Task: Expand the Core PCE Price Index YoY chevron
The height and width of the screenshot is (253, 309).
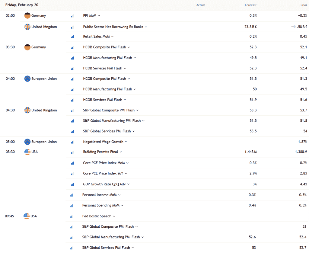Action: (126, 174)
